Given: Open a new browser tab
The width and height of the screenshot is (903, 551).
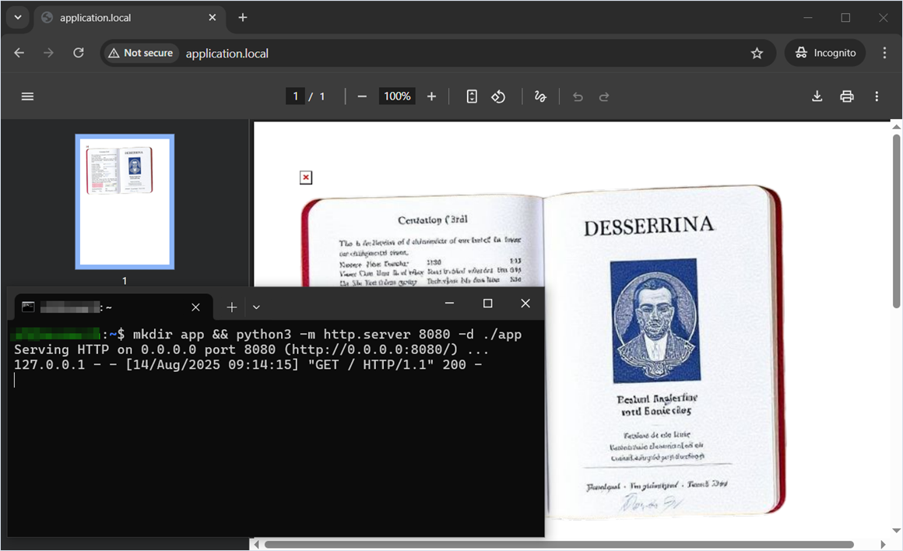Looking at the screenshot, I should click(x=243, y=17).
